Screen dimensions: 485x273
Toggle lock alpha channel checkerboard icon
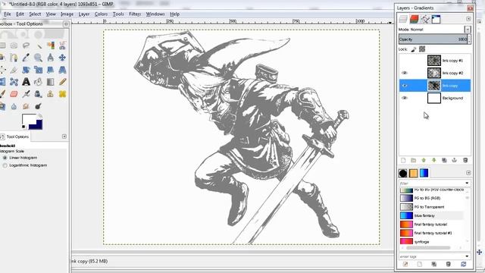[x=422, y=49]
